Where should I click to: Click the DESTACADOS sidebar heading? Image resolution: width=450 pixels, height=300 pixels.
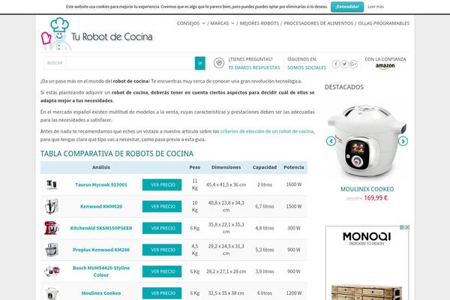tap(344, 87)
